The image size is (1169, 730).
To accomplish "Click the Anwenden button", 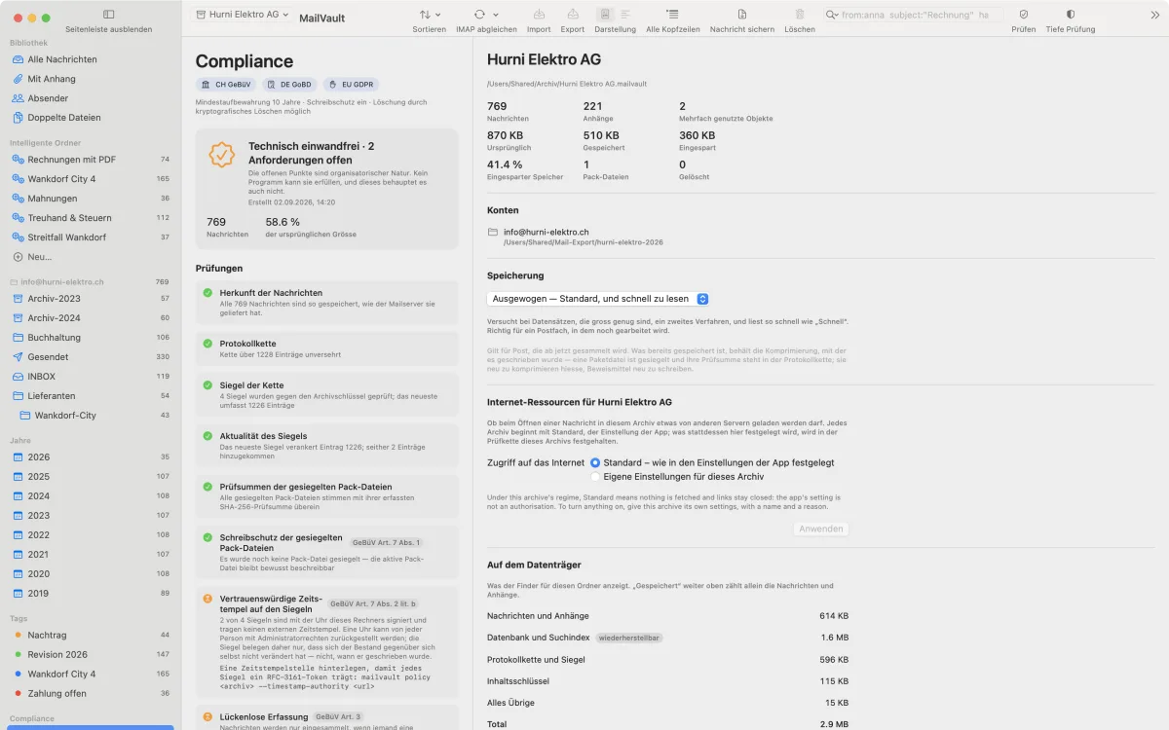I will tap(820, 529).
